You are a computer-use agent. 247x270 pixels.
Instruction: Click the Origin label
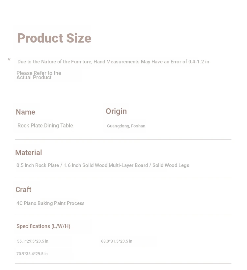pyautogui.click(x=116, y=112)
